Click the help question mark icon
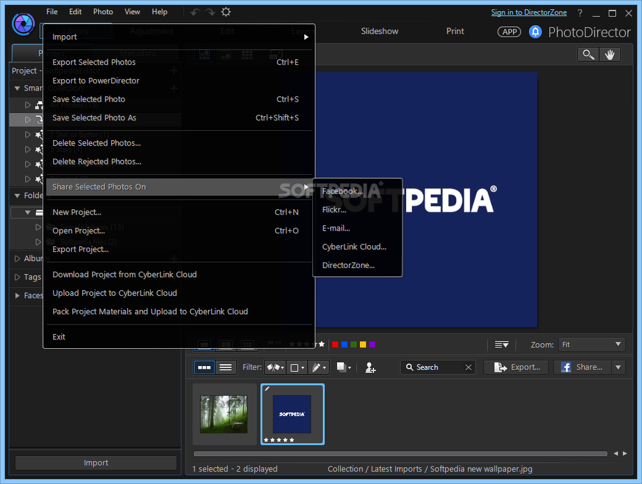This screenshot has height=484, width=642. coord(580,13)
